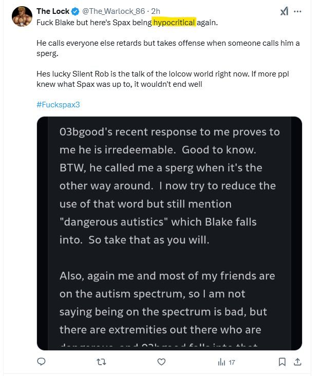The height and width of the screenshot is (376, 320).
Task: Click the view count number 17
Action: [232, 362]
